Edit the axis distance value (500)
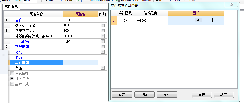The image size is (244, 103). pyautogui.click(x=81, y=36)
